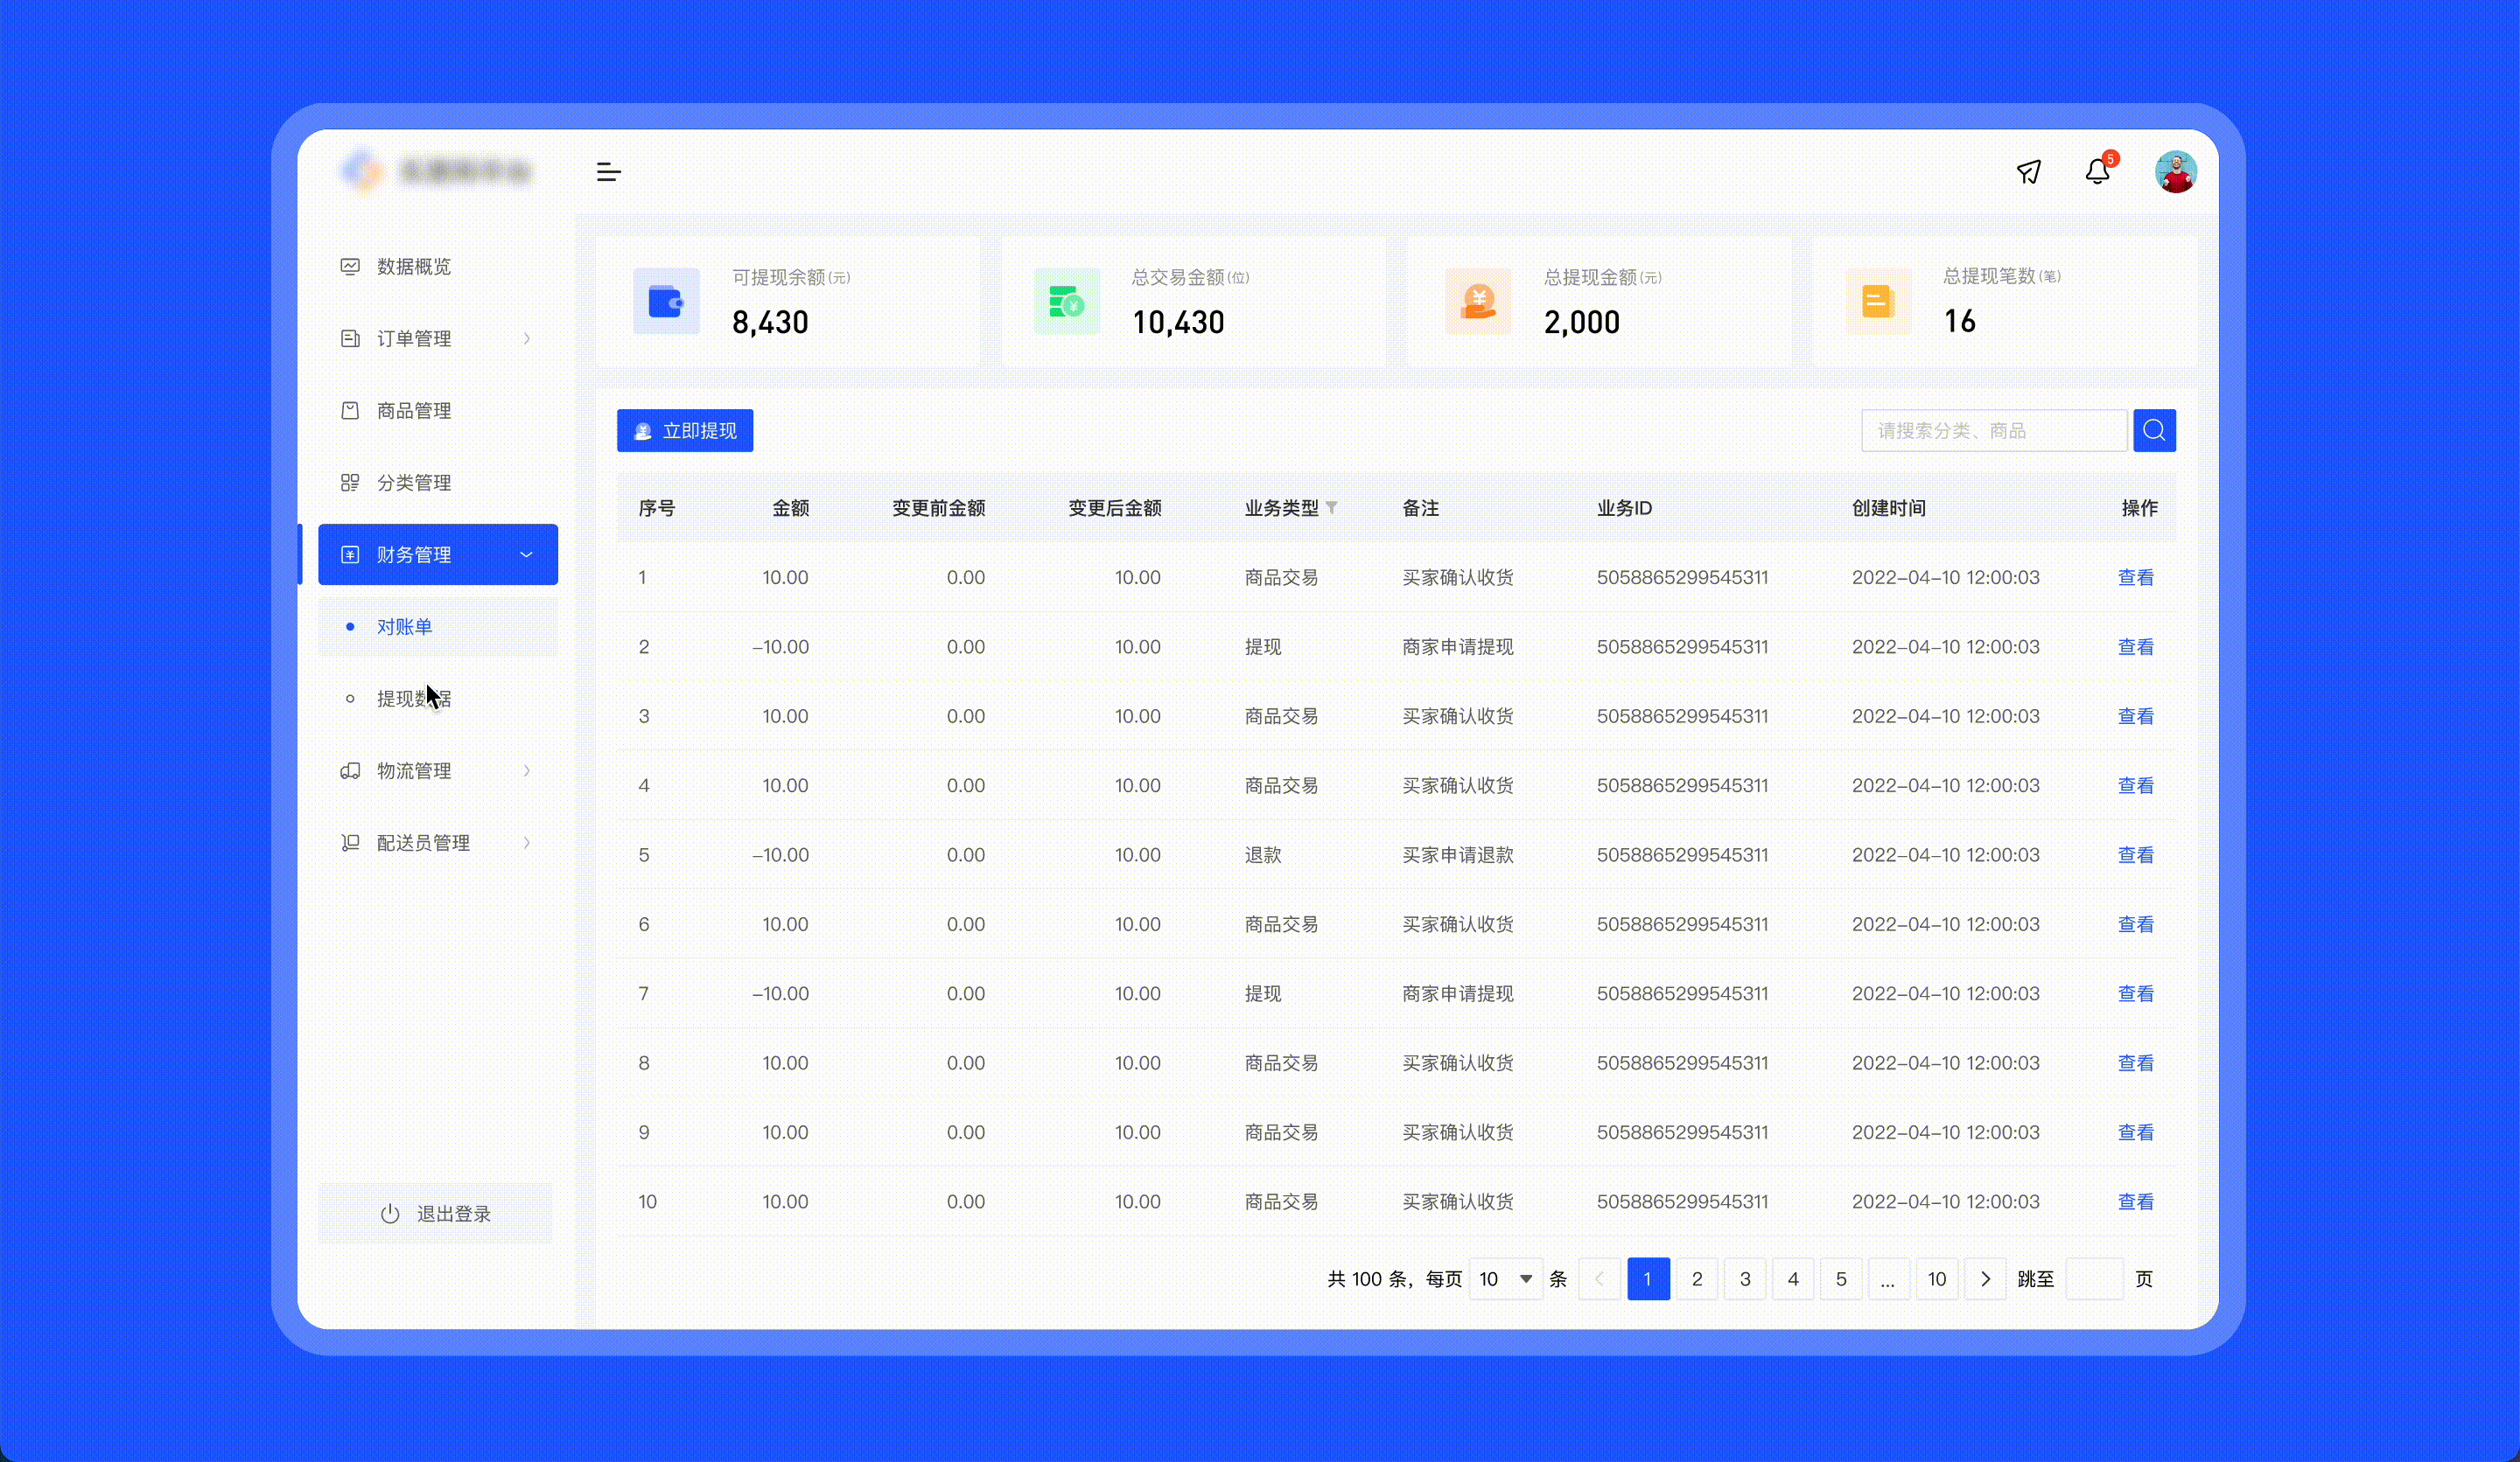The image size is (2520, 1462).
Task: Select current pagination page 1
Action: coord(1648,1278)
